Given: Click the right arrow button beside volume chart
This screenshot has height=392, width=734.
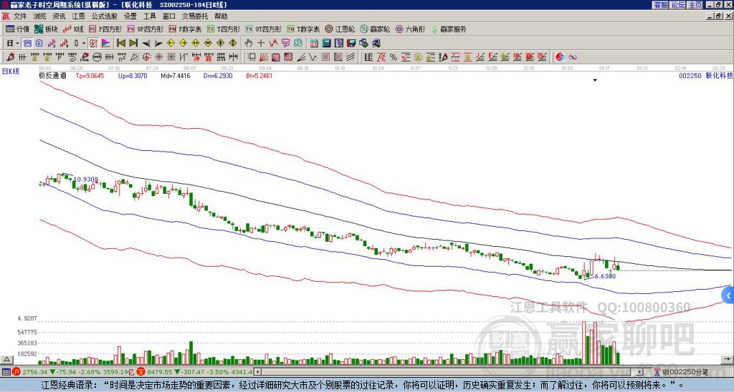Looking at the screenshot, I should 728,359.
